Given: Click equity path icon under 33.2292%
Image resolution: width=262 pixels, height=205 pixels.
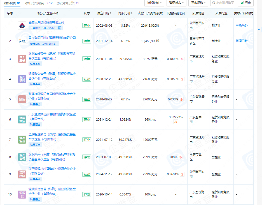Looking at the screenshot, I should (x=176, y=122).
